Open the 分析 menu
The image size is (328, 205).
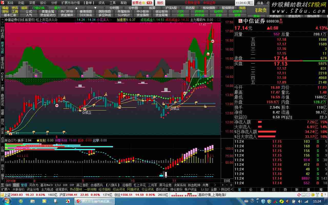coord(54,3)
